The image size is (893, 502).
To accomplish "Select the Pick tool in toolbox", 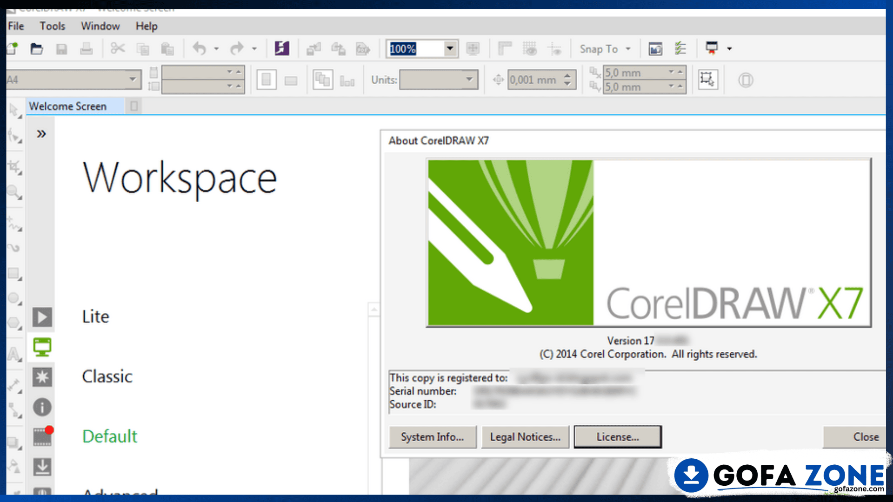I will pos(14,111).
